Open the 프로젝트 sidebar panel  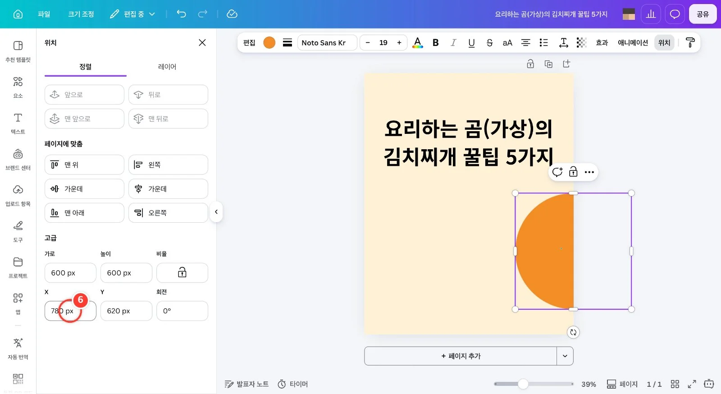coord(18,267)
